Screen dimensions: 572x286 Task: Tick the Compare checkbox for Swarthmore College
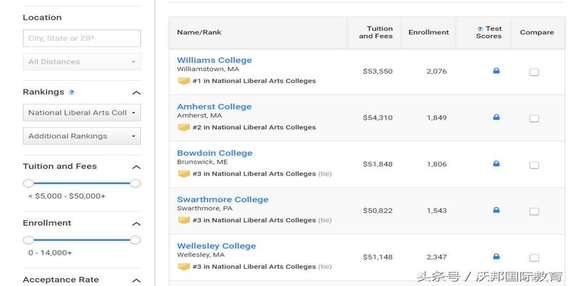(534, 212)
